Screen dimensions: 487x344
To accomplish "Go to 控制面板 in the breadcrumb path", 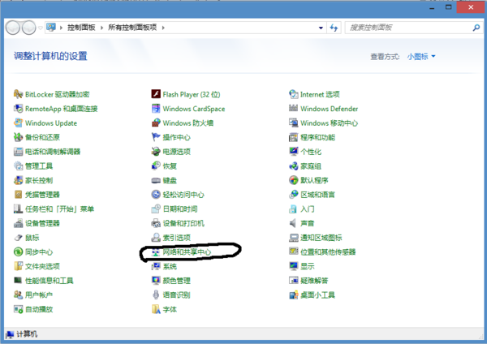I will pos(81,28).
